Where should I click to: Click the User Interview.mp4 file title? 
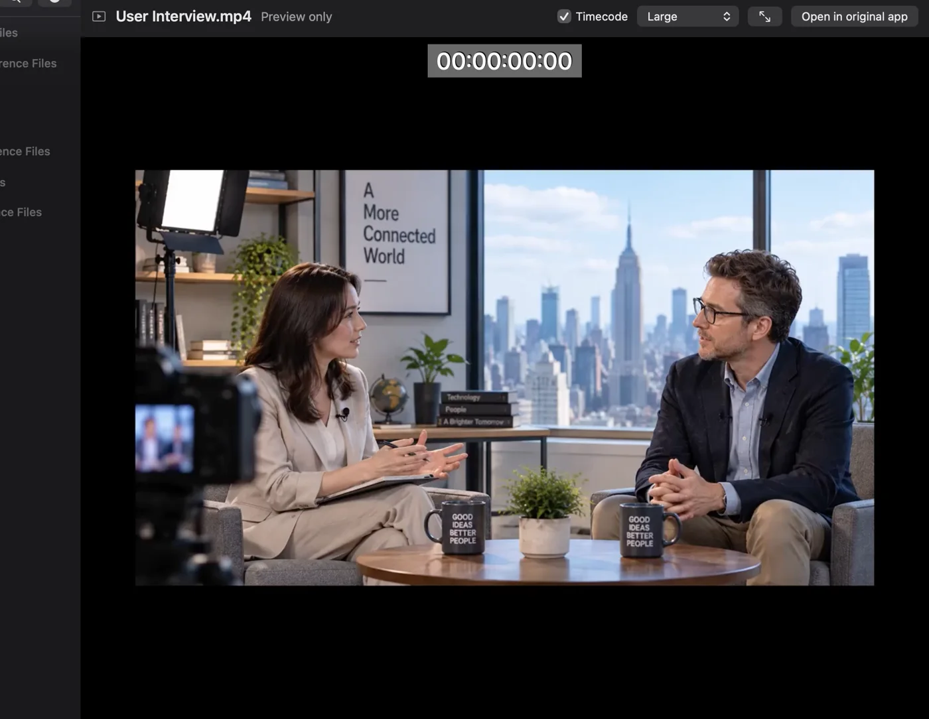[183, 17]
